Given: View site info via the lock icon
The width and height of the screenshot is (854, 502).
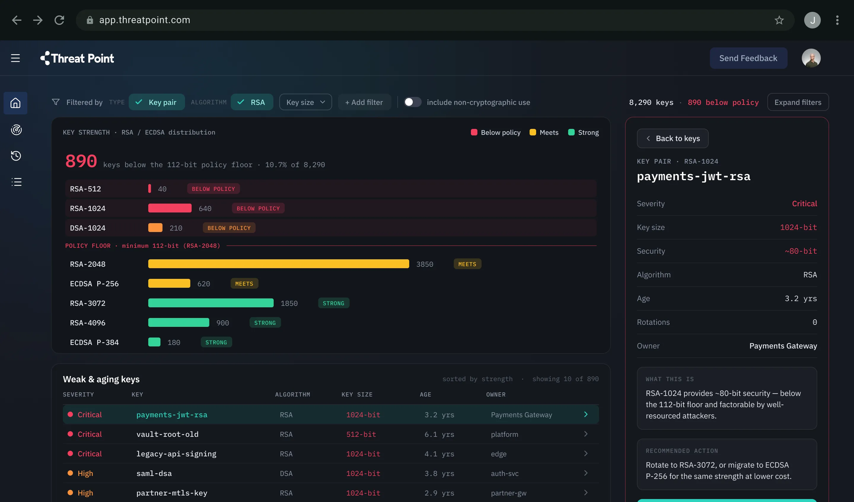Looking at the screenshot, I should (x=90, y=20).
